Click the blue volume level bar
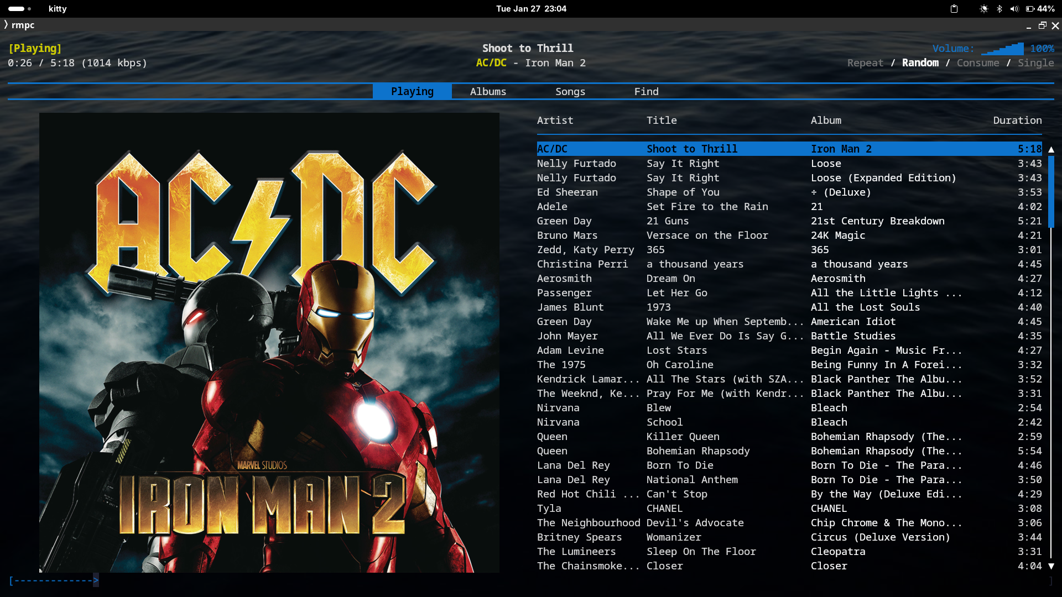Viewport: 1062px width, 597px height. click(x=1002, y=49)
